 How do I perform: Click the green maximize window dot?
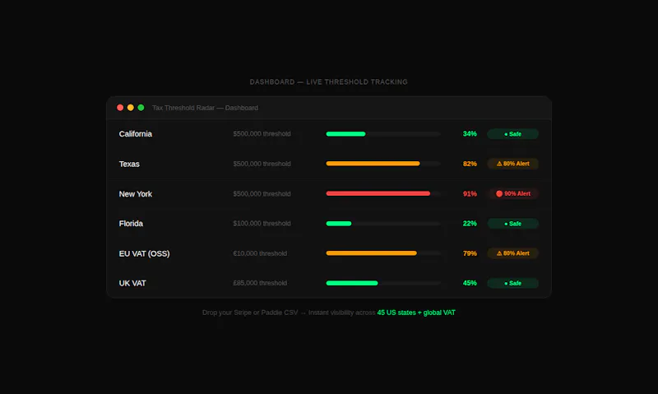click(141, 108)
